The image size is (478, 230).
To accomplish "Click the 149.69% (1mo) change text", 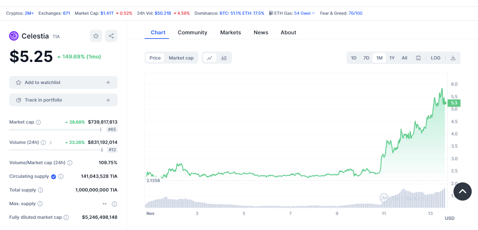I will pos(79,57).
